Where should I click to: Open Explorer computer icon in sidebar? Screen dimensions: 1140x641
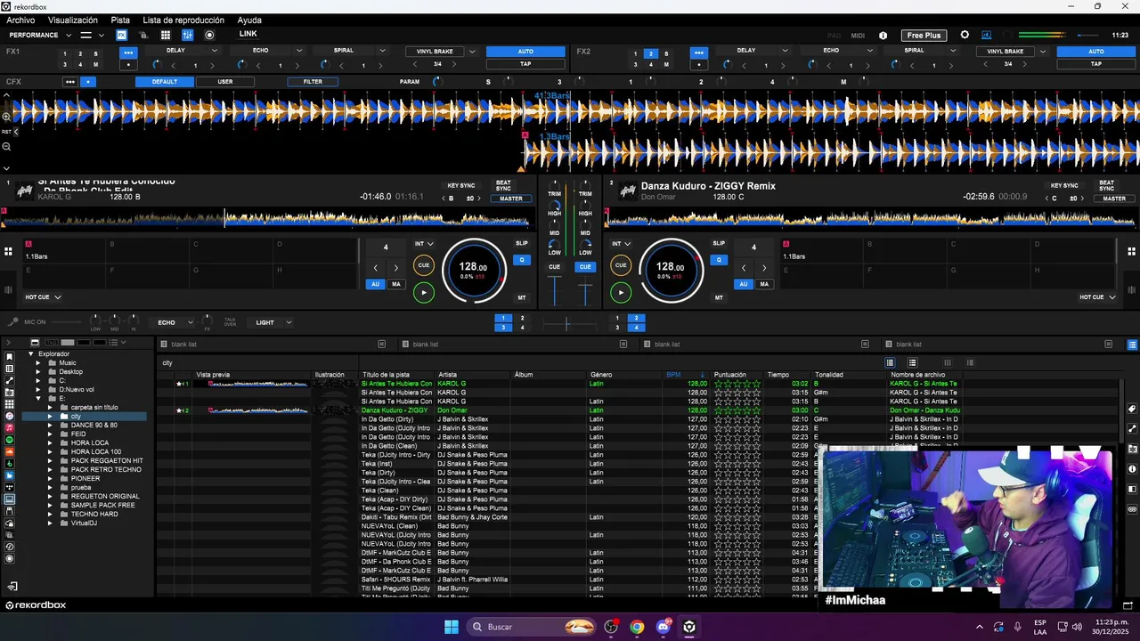point(10,499)
